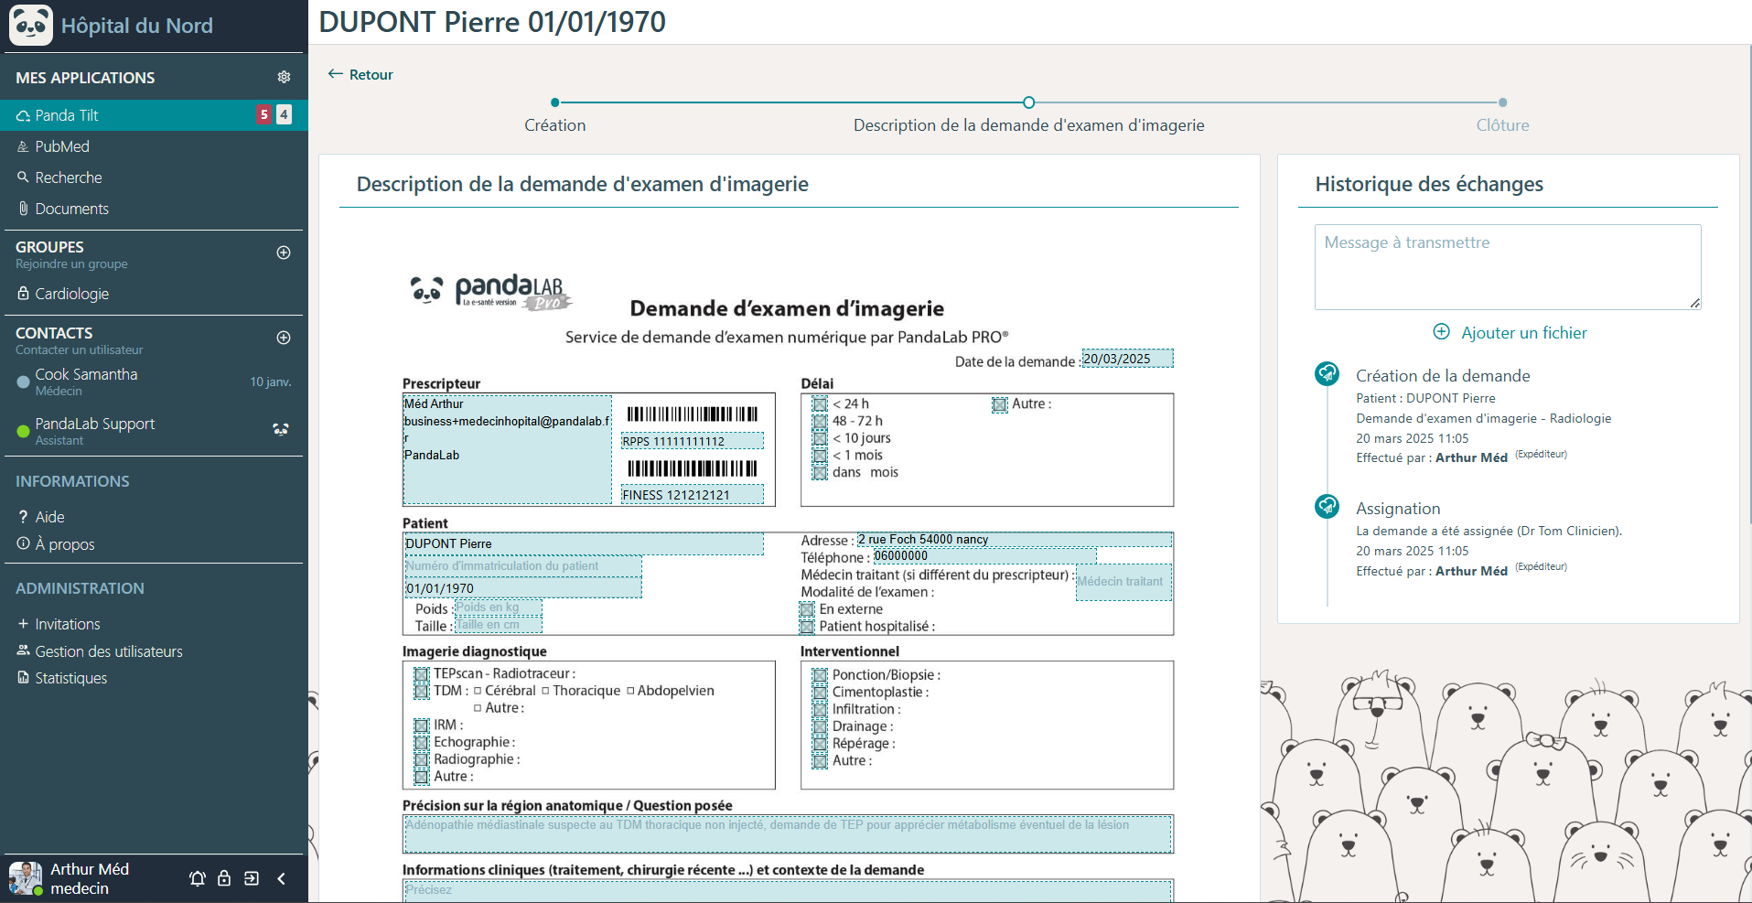Click the RPPS 11111111112 field

point(693,441)
